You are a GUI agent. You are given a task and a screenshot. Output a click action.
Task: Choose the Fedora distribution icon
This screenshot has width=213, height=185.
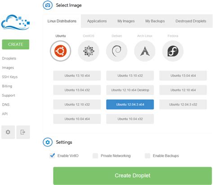[173, 51]
